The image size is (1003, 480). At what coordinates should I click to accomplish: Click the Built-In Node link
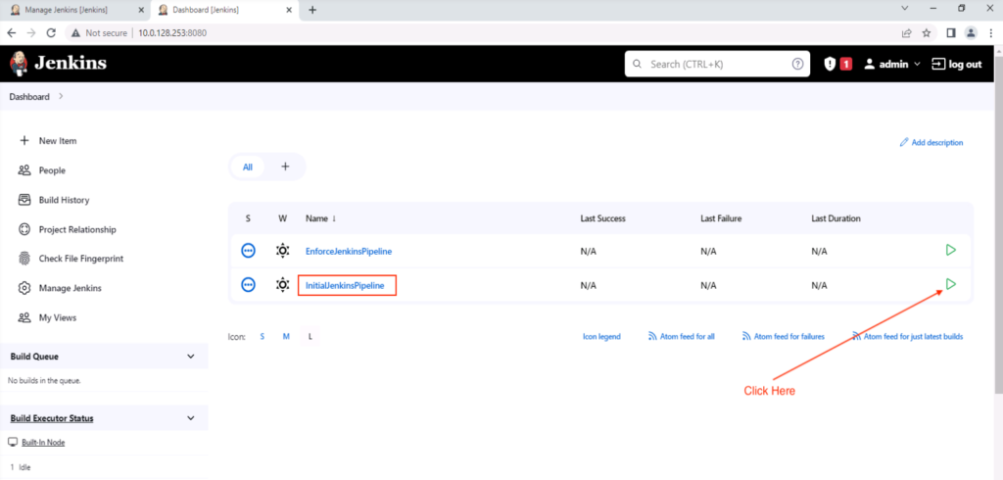coord(43,442)
